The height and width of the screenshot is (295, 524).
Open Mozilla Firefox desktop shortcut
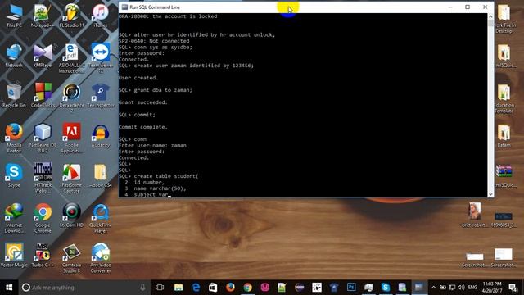tap(14, 138)
